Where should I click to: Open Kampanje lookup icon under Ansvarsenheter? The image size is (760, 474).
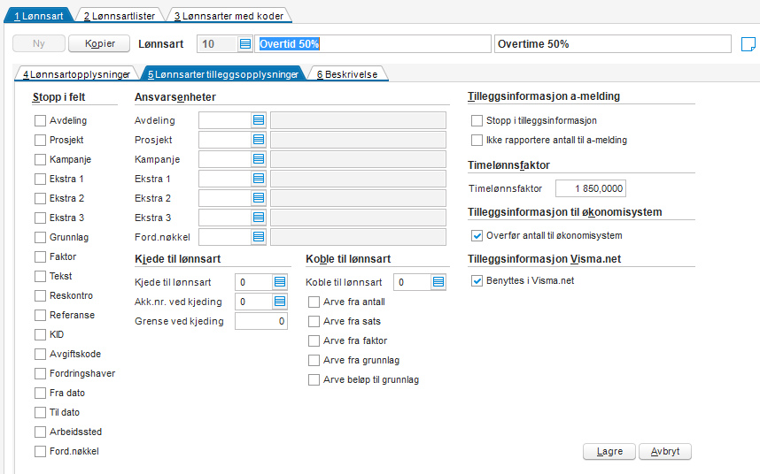[x=259, y=159]
